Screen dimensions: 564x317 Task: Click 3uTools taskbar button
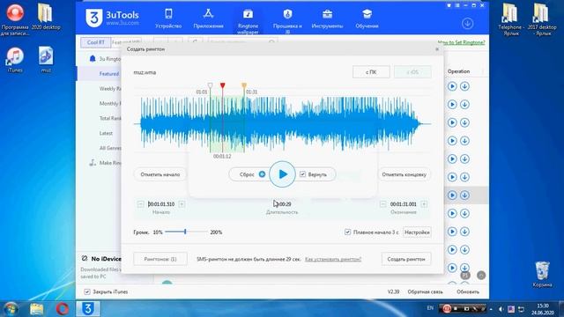[88, 309]
